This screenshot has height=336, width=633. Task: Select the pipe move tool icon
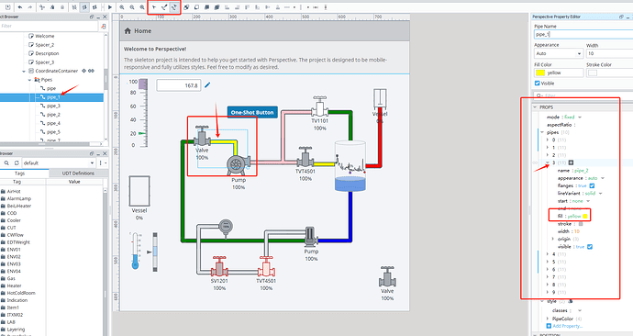click(174, 7)
